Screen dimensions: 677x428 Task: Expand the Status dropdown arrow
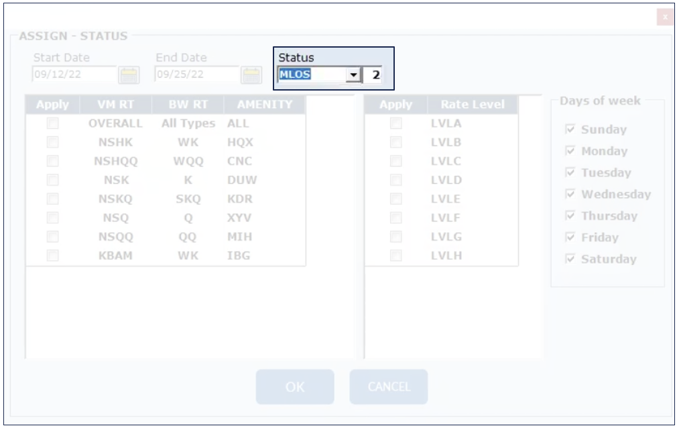[353, 75]
